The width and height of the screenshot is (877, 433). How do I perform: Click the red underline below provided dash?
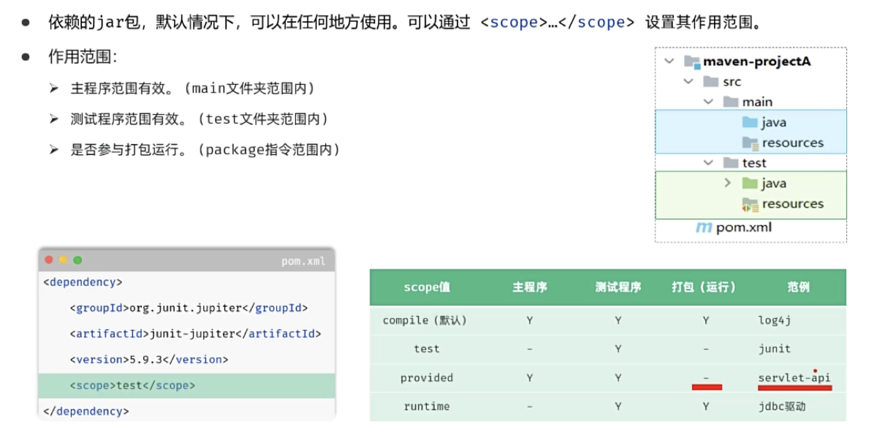tap(707, 387)
